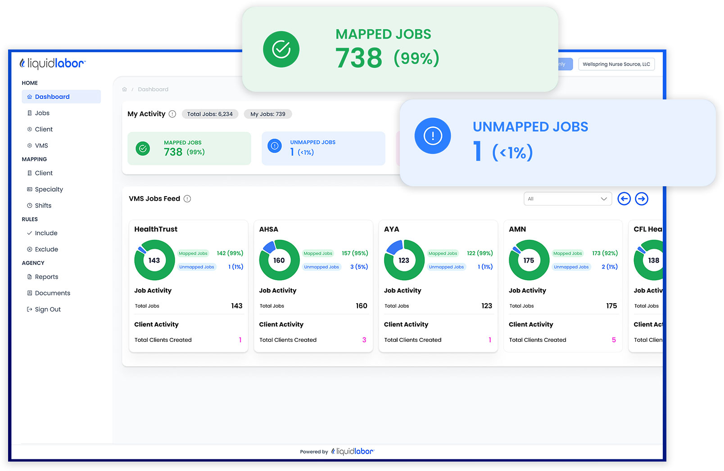This screenshot has width=724, height=471.
Task: Click HealthTrust Unmapped Jobs tag
Action: (197, 267)
